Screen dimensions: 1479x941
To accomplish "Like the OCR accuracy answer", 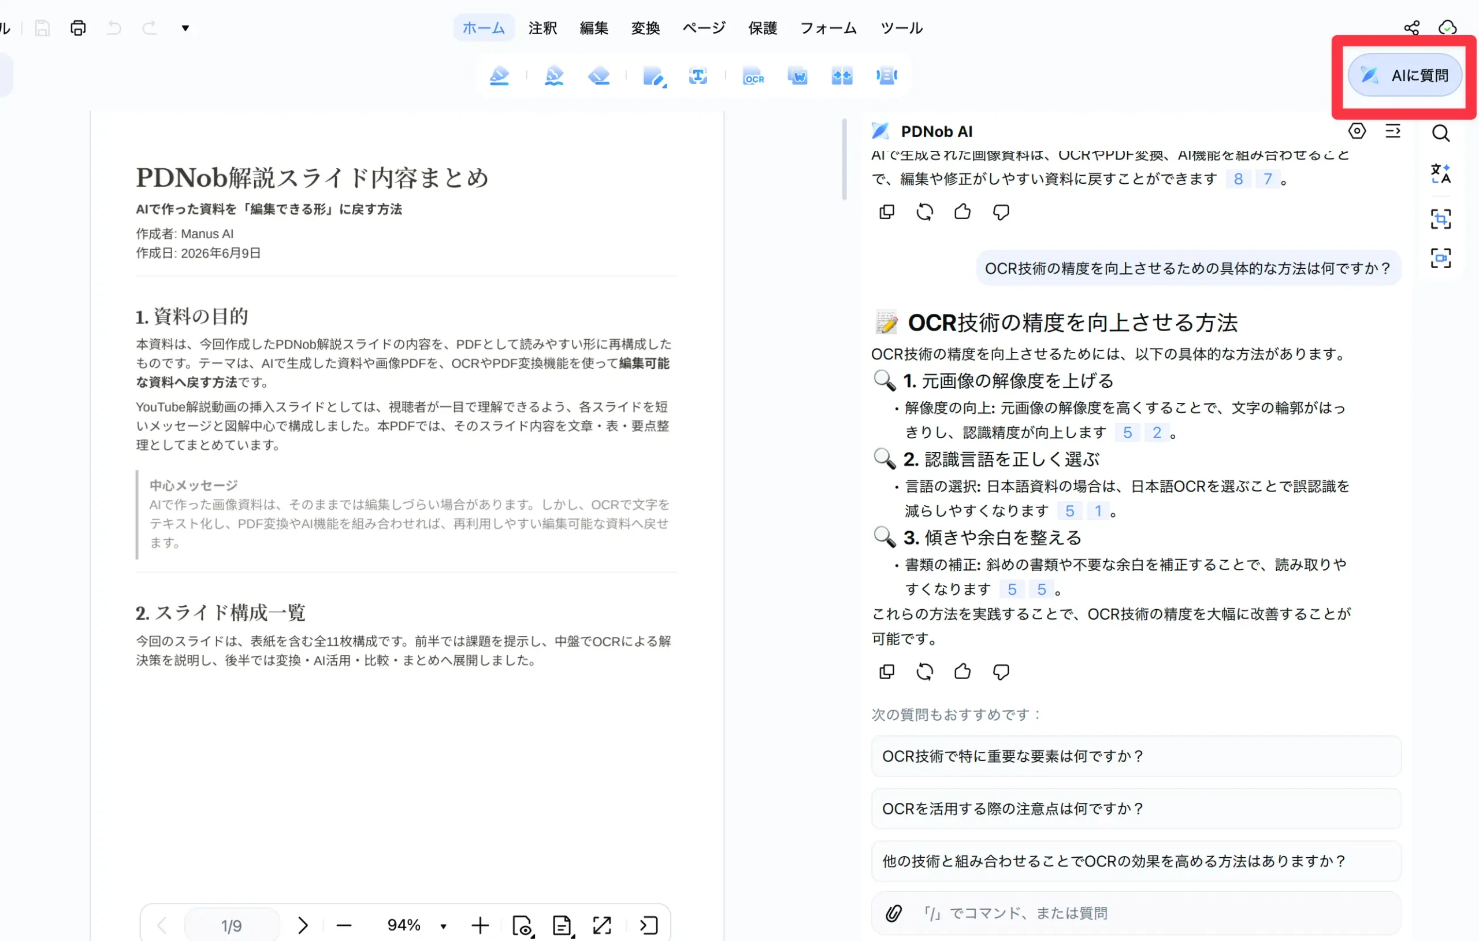I will click(x=963, y=671).
